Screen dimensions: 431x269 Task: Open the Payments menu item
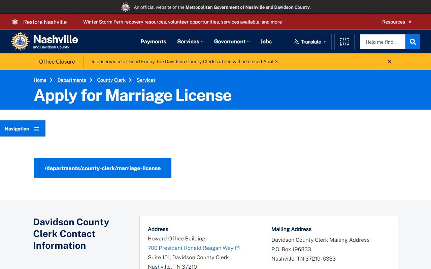(x=154, y=42)
